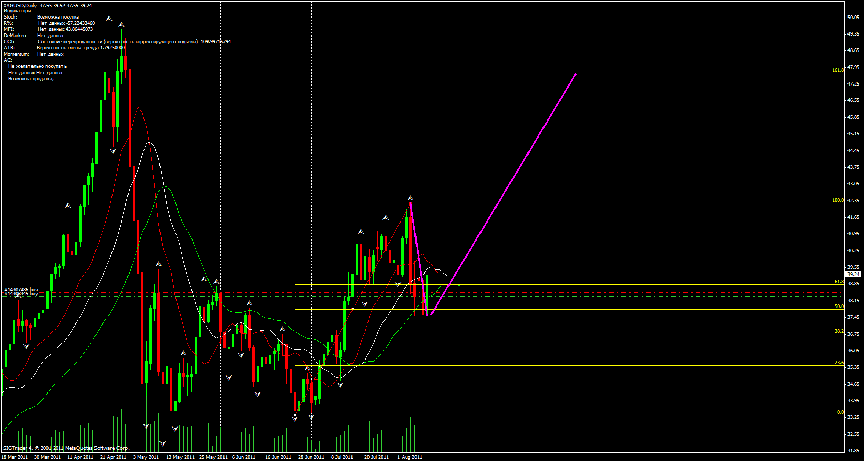The image size is (864, 461).
Task: Select the Fibonacci 100.0 level label
Action: [838, 200]
